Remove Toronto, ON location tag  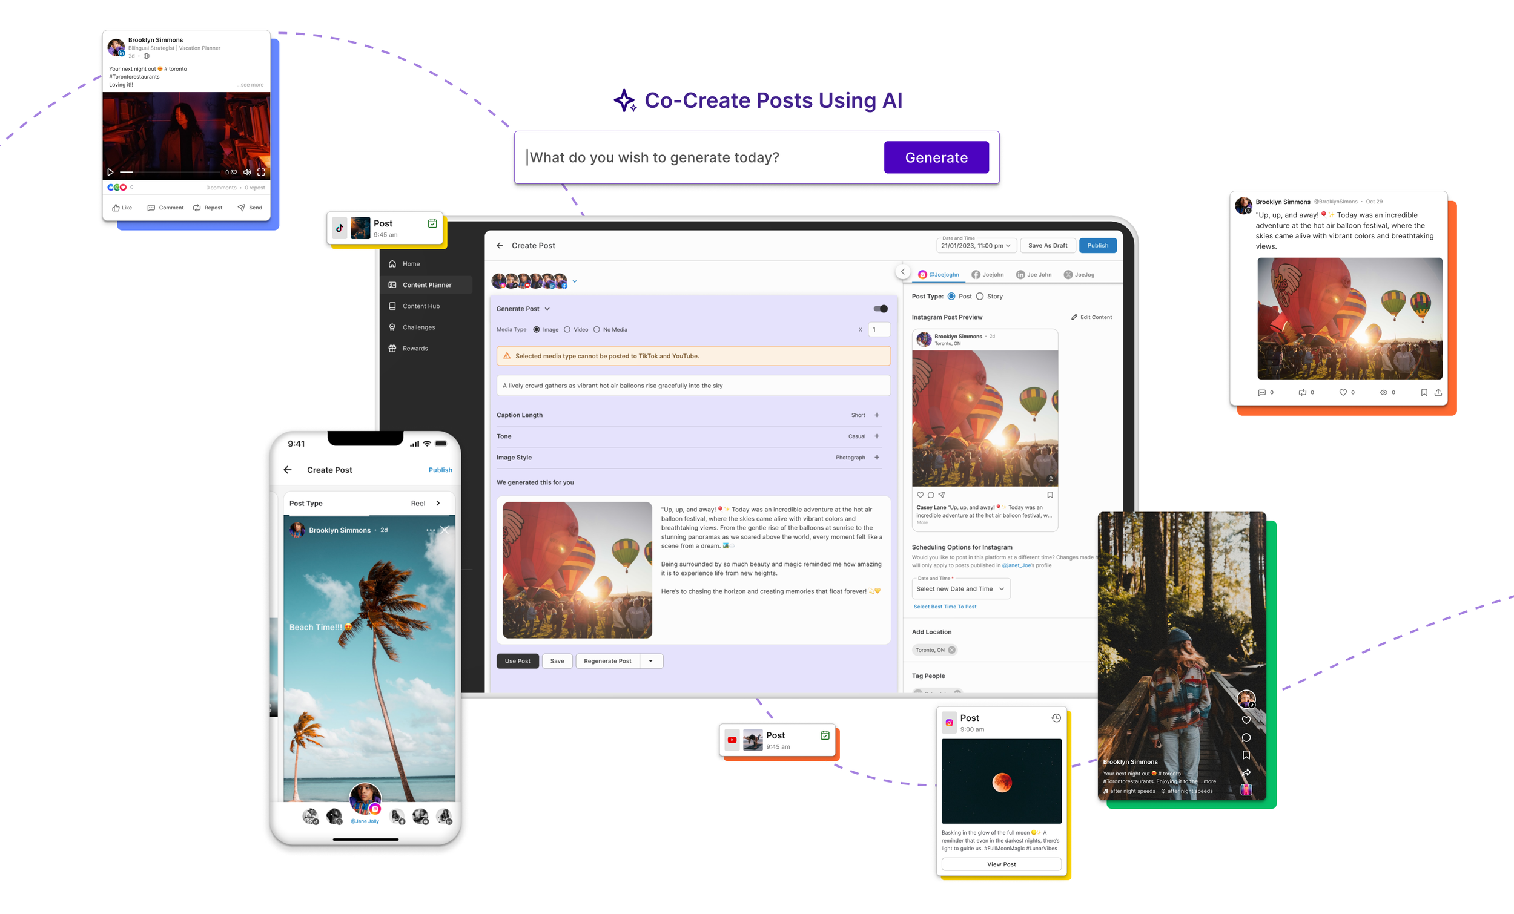[x=952, y=650]
